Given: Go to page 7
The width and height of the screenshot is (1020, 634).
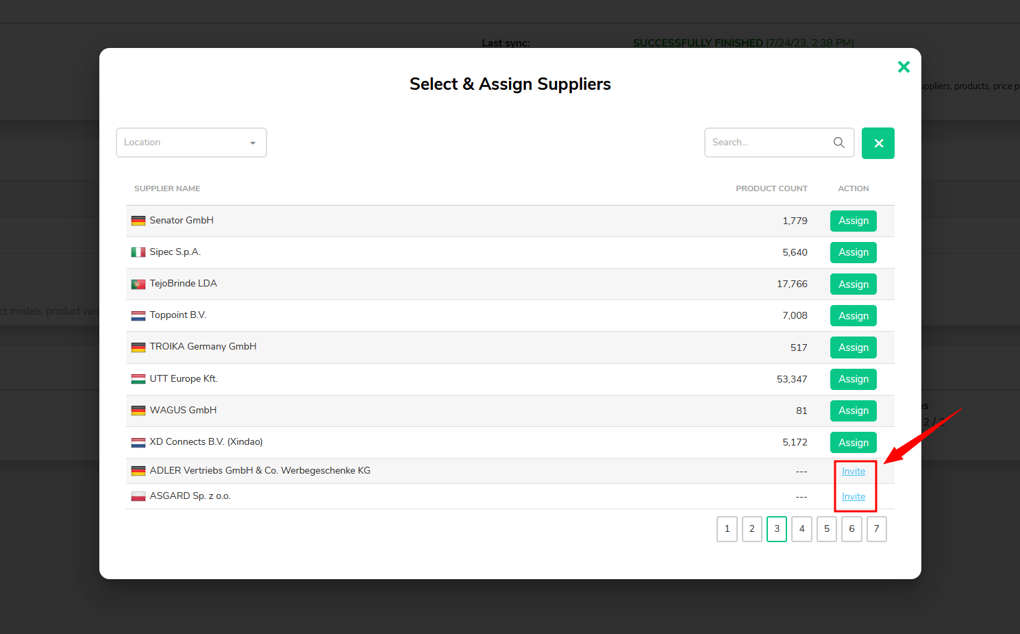Looking at the screenshot, I should pos(877,529).
